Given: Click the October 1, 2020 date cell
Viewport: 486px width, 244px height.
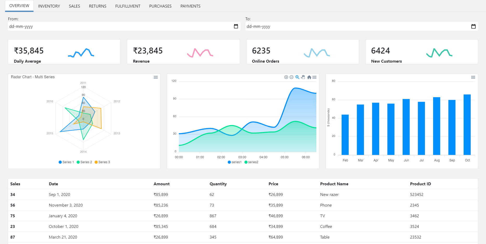Looking at the screenshot, I should 64,226.
